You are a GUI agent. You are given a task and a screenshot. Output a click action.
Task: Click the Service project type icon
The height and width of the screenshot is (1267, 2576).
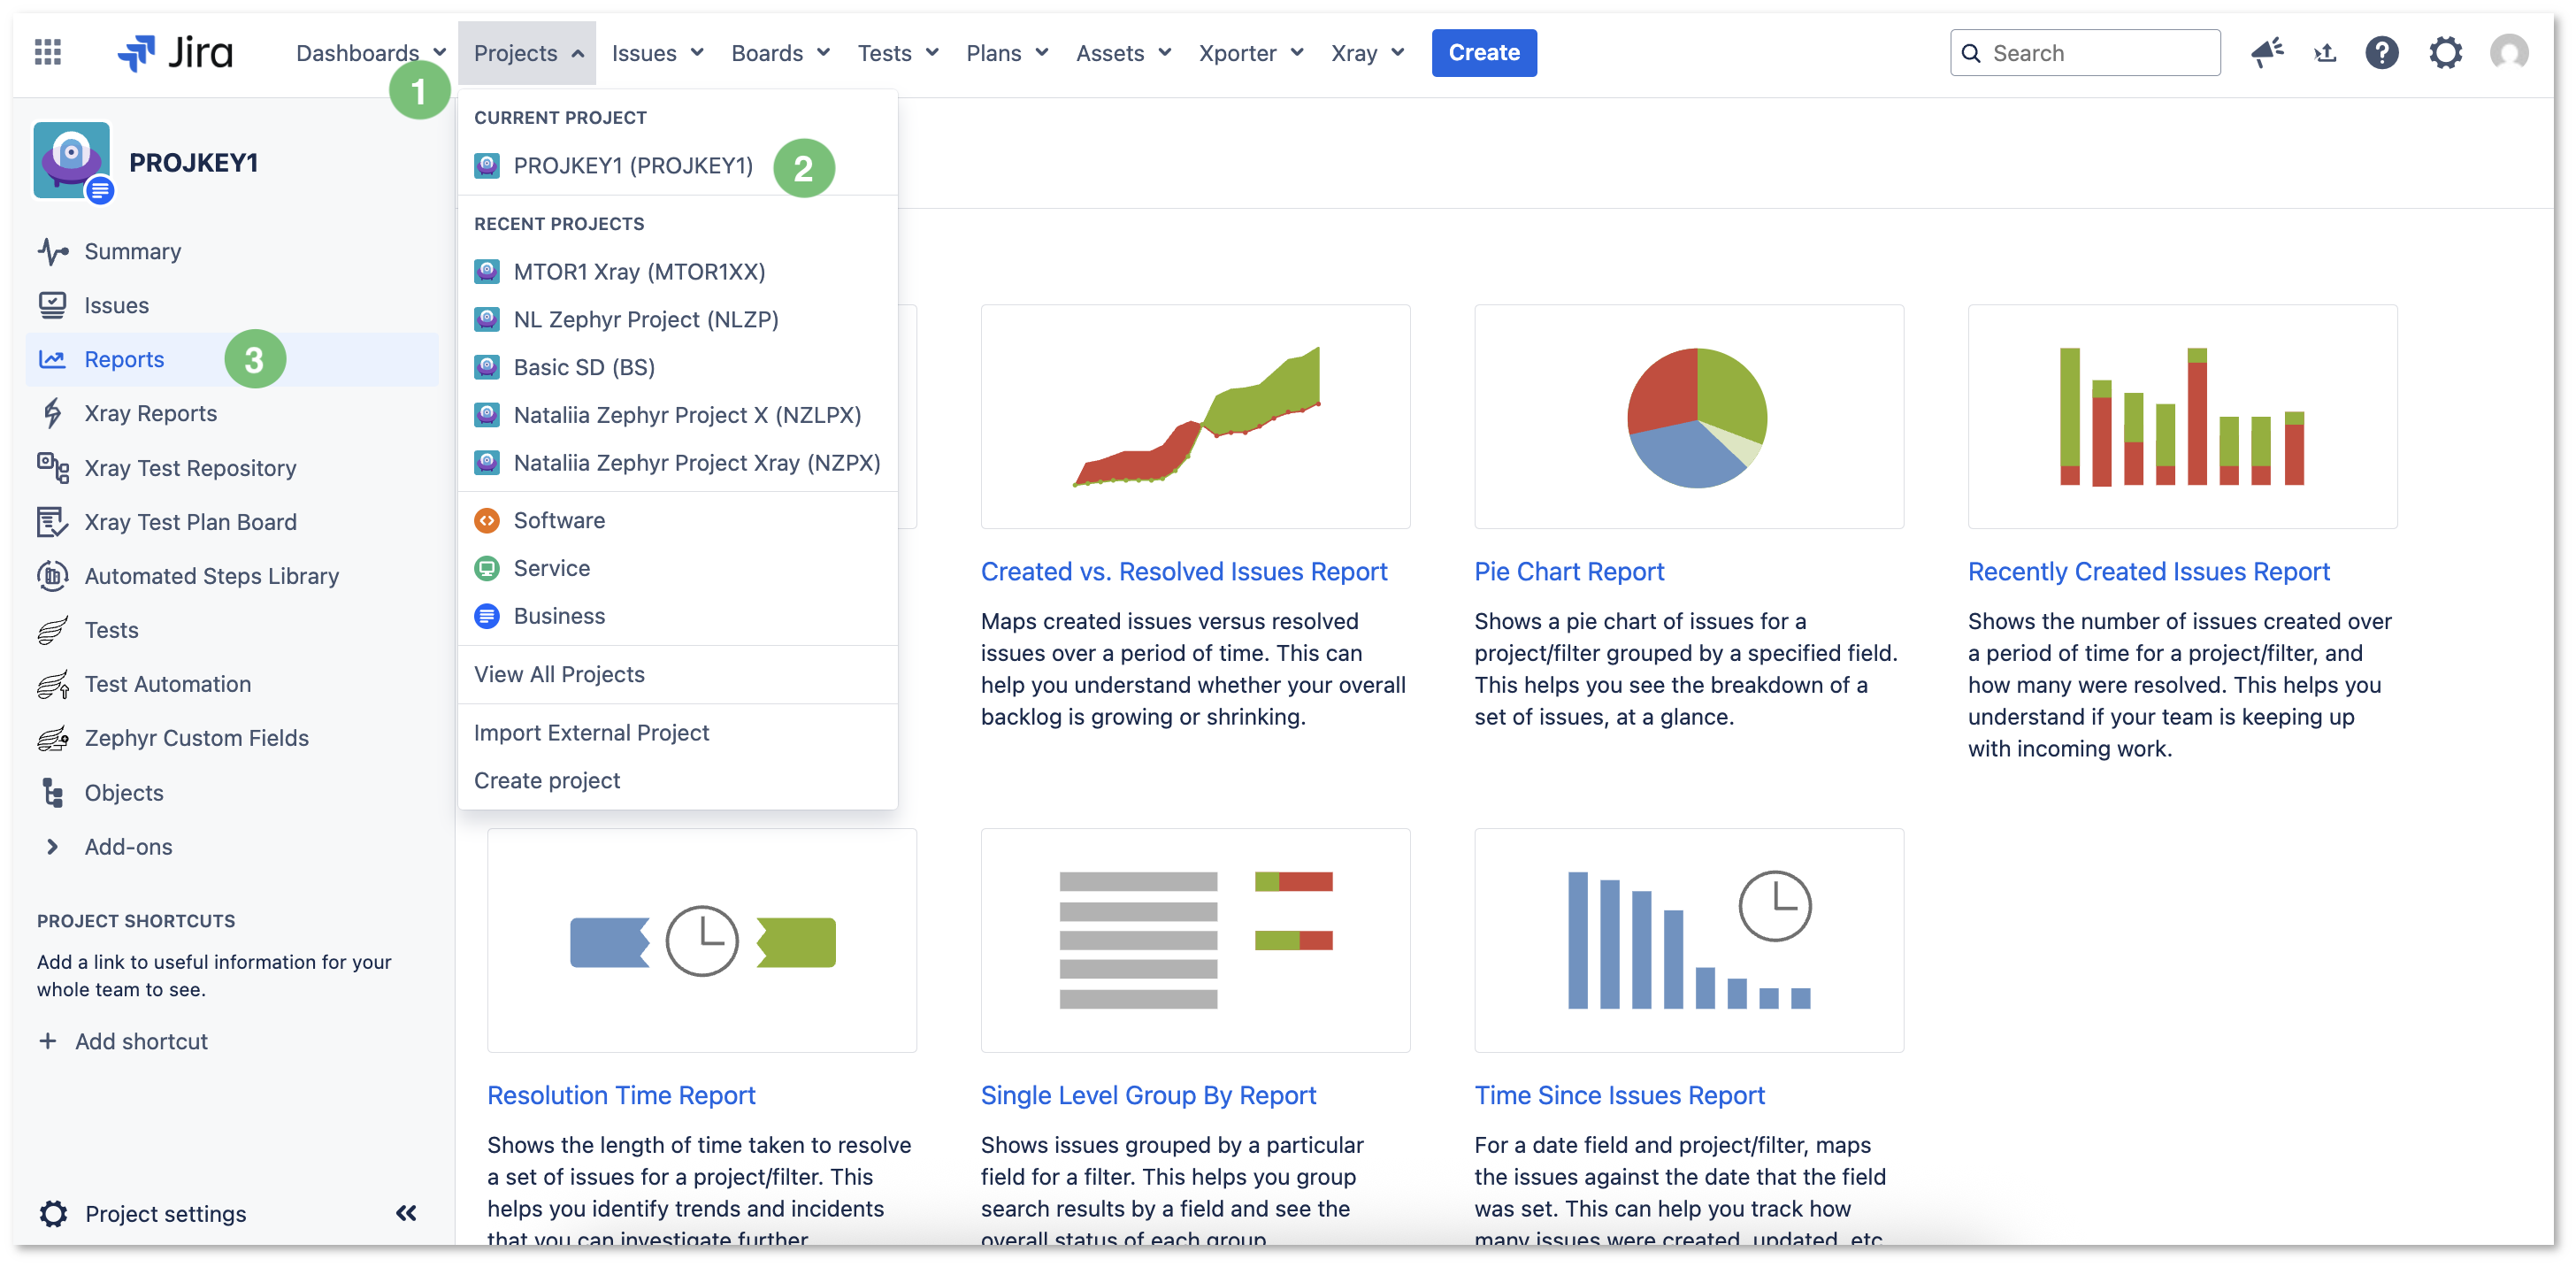(487, 568)
